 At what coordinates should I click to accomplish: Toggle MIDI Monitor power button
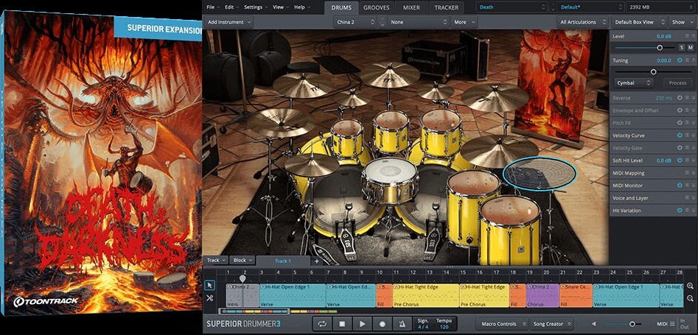[x=680, y=185]
